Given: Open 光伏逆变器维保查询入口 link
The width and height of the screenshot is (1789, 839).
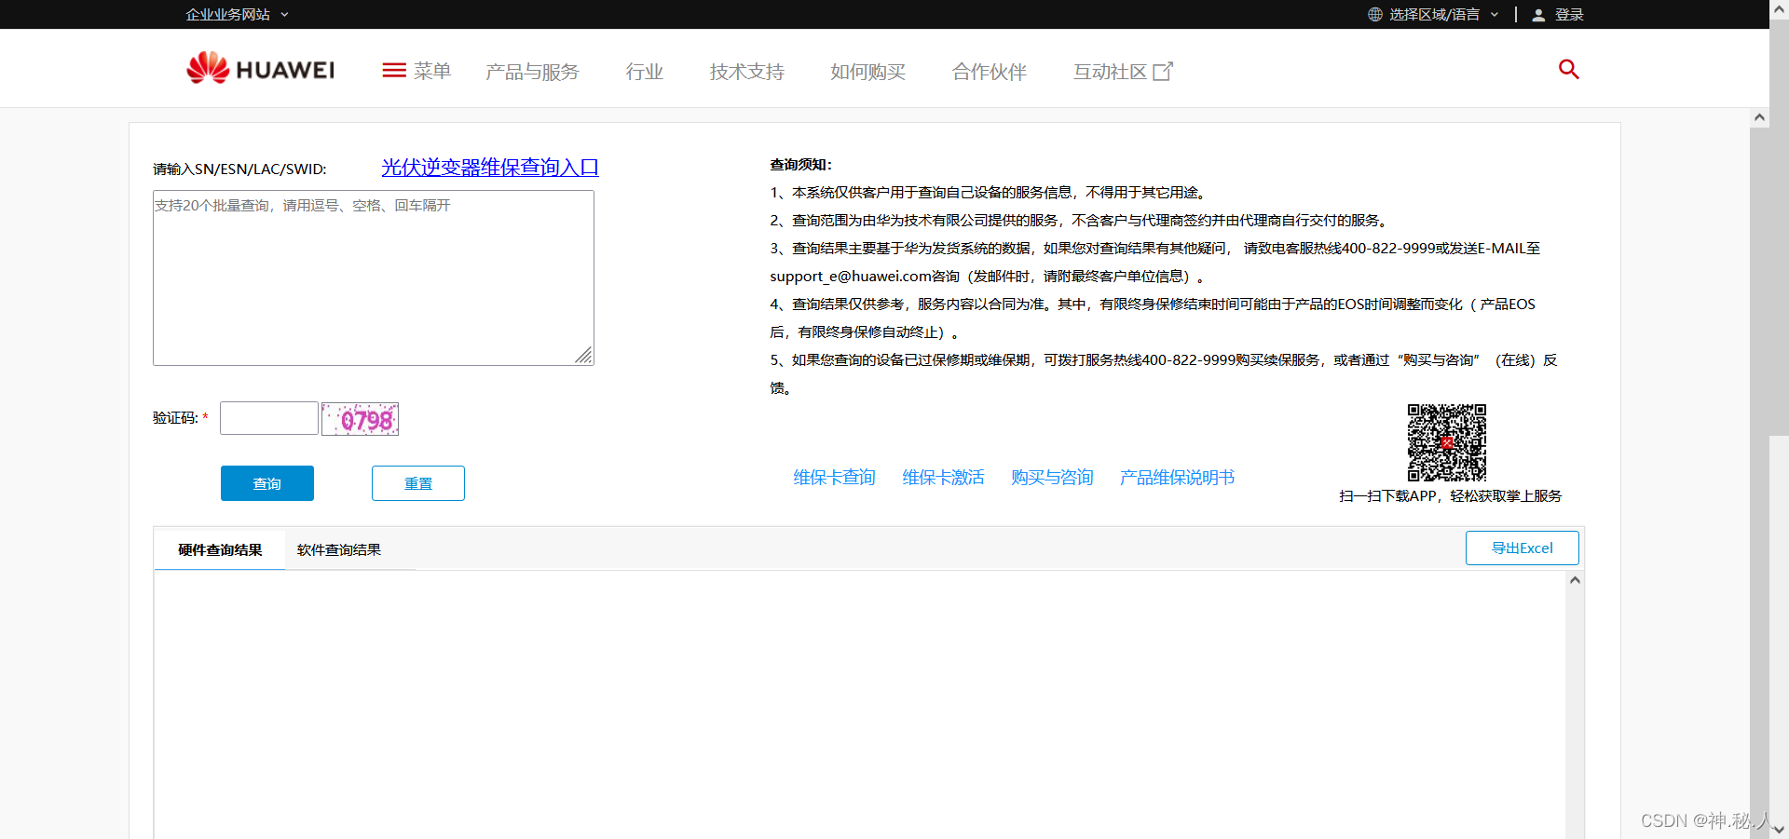Looking at the screenshot, I should [490, 167].
